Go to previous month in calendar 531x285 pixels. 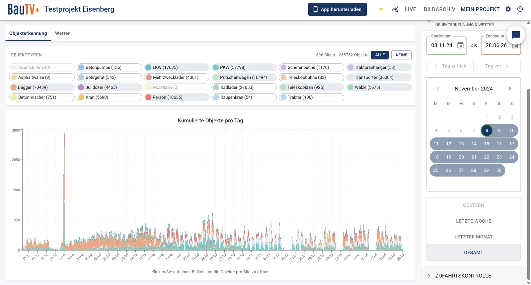[x=438, y=89]
